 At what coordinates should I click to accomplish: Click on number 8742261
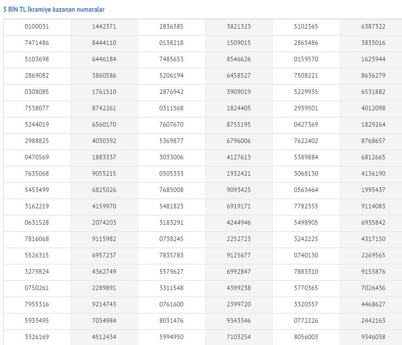pos(104,108)
